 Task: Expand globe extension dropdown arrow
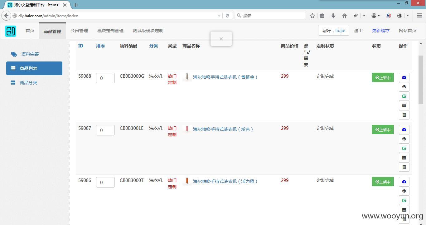tap(379, 16)
